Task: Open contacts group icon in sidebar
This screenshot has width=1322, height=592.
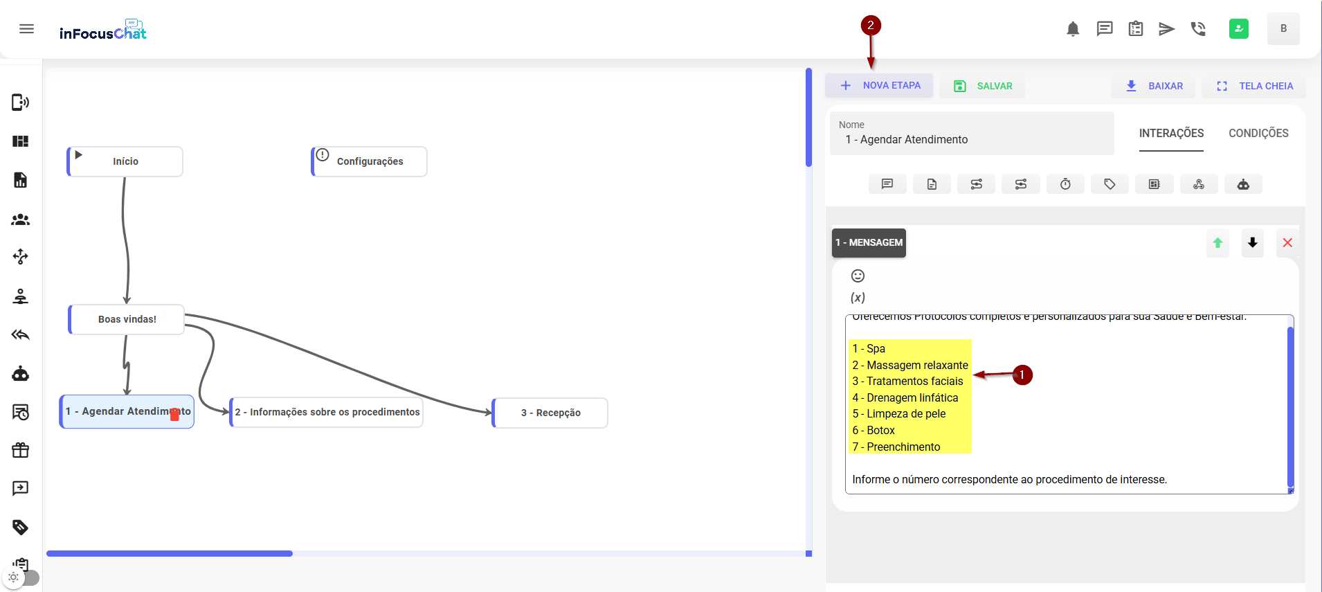Action: pyautogui.click(x=21, y=219)
